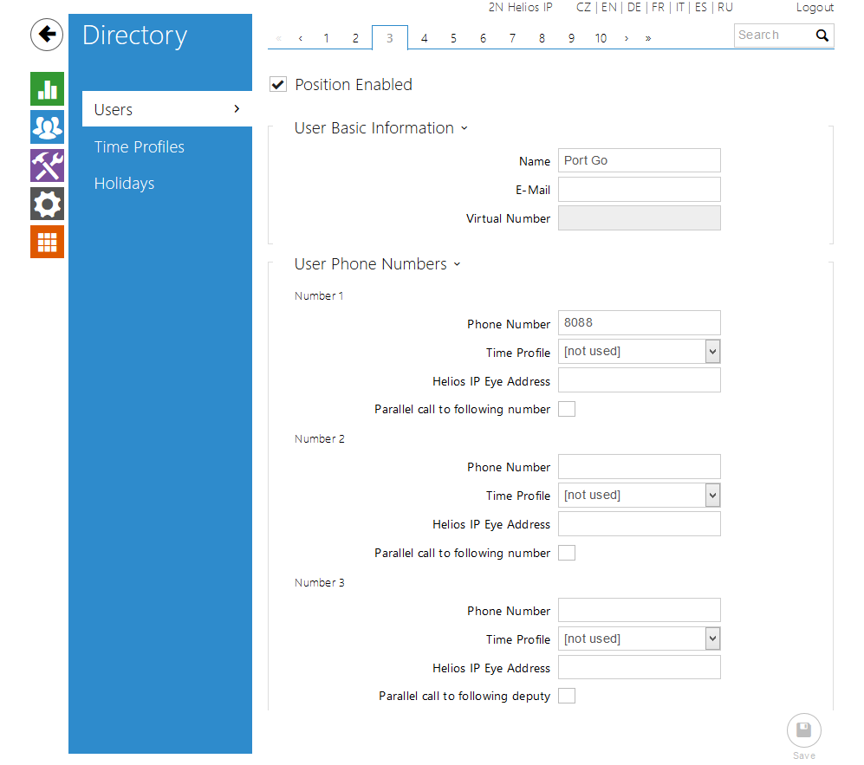Open the Hardware tools icon

47,165
